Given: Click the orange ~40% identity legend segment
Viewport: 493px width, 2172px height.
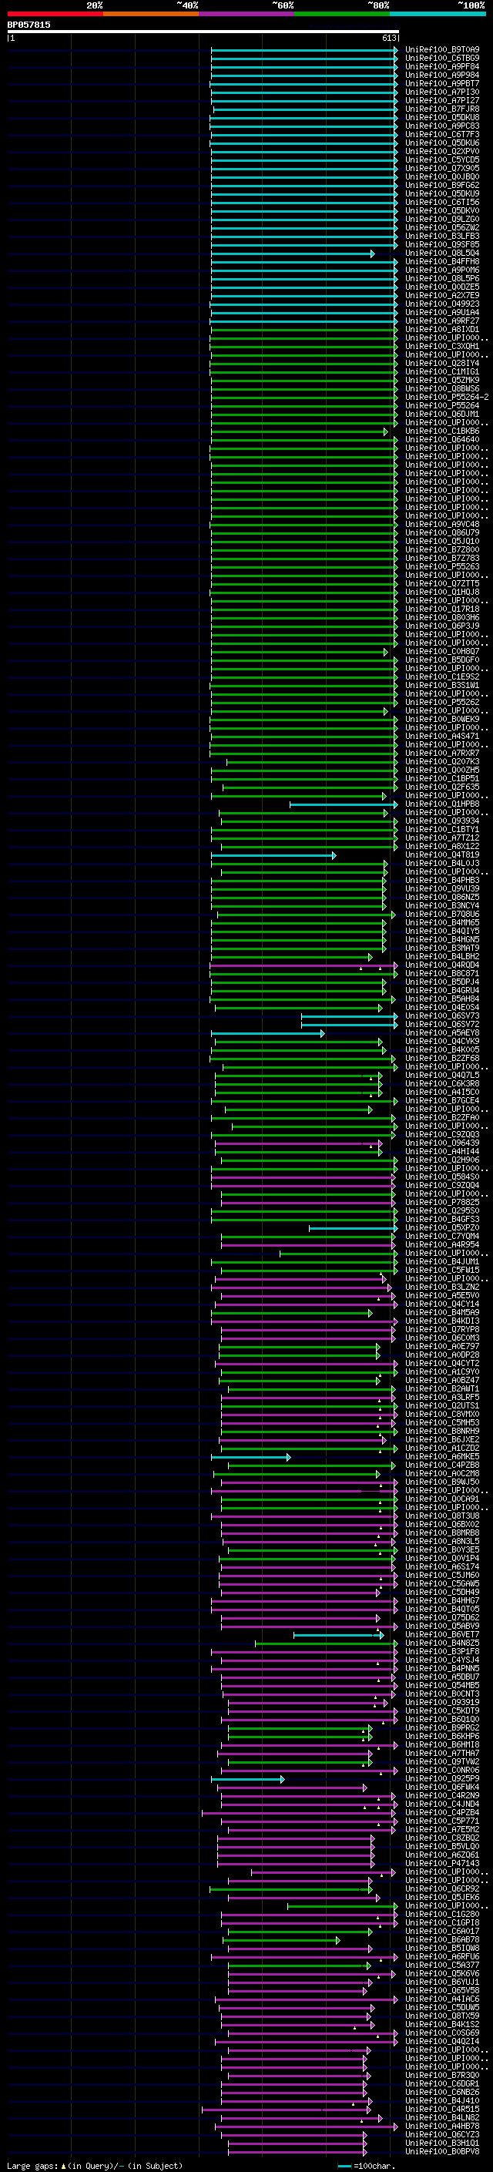Looking at the screenshot, I should pos(151,14).
